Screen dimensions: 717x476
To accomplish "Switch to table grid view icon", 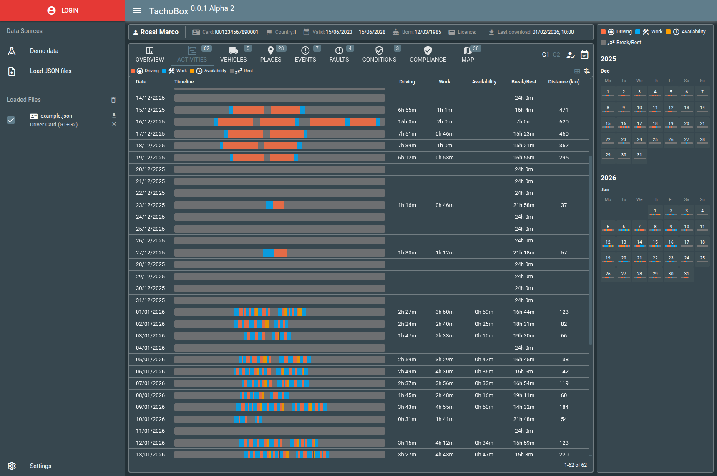I will click(x=577, y=71).
